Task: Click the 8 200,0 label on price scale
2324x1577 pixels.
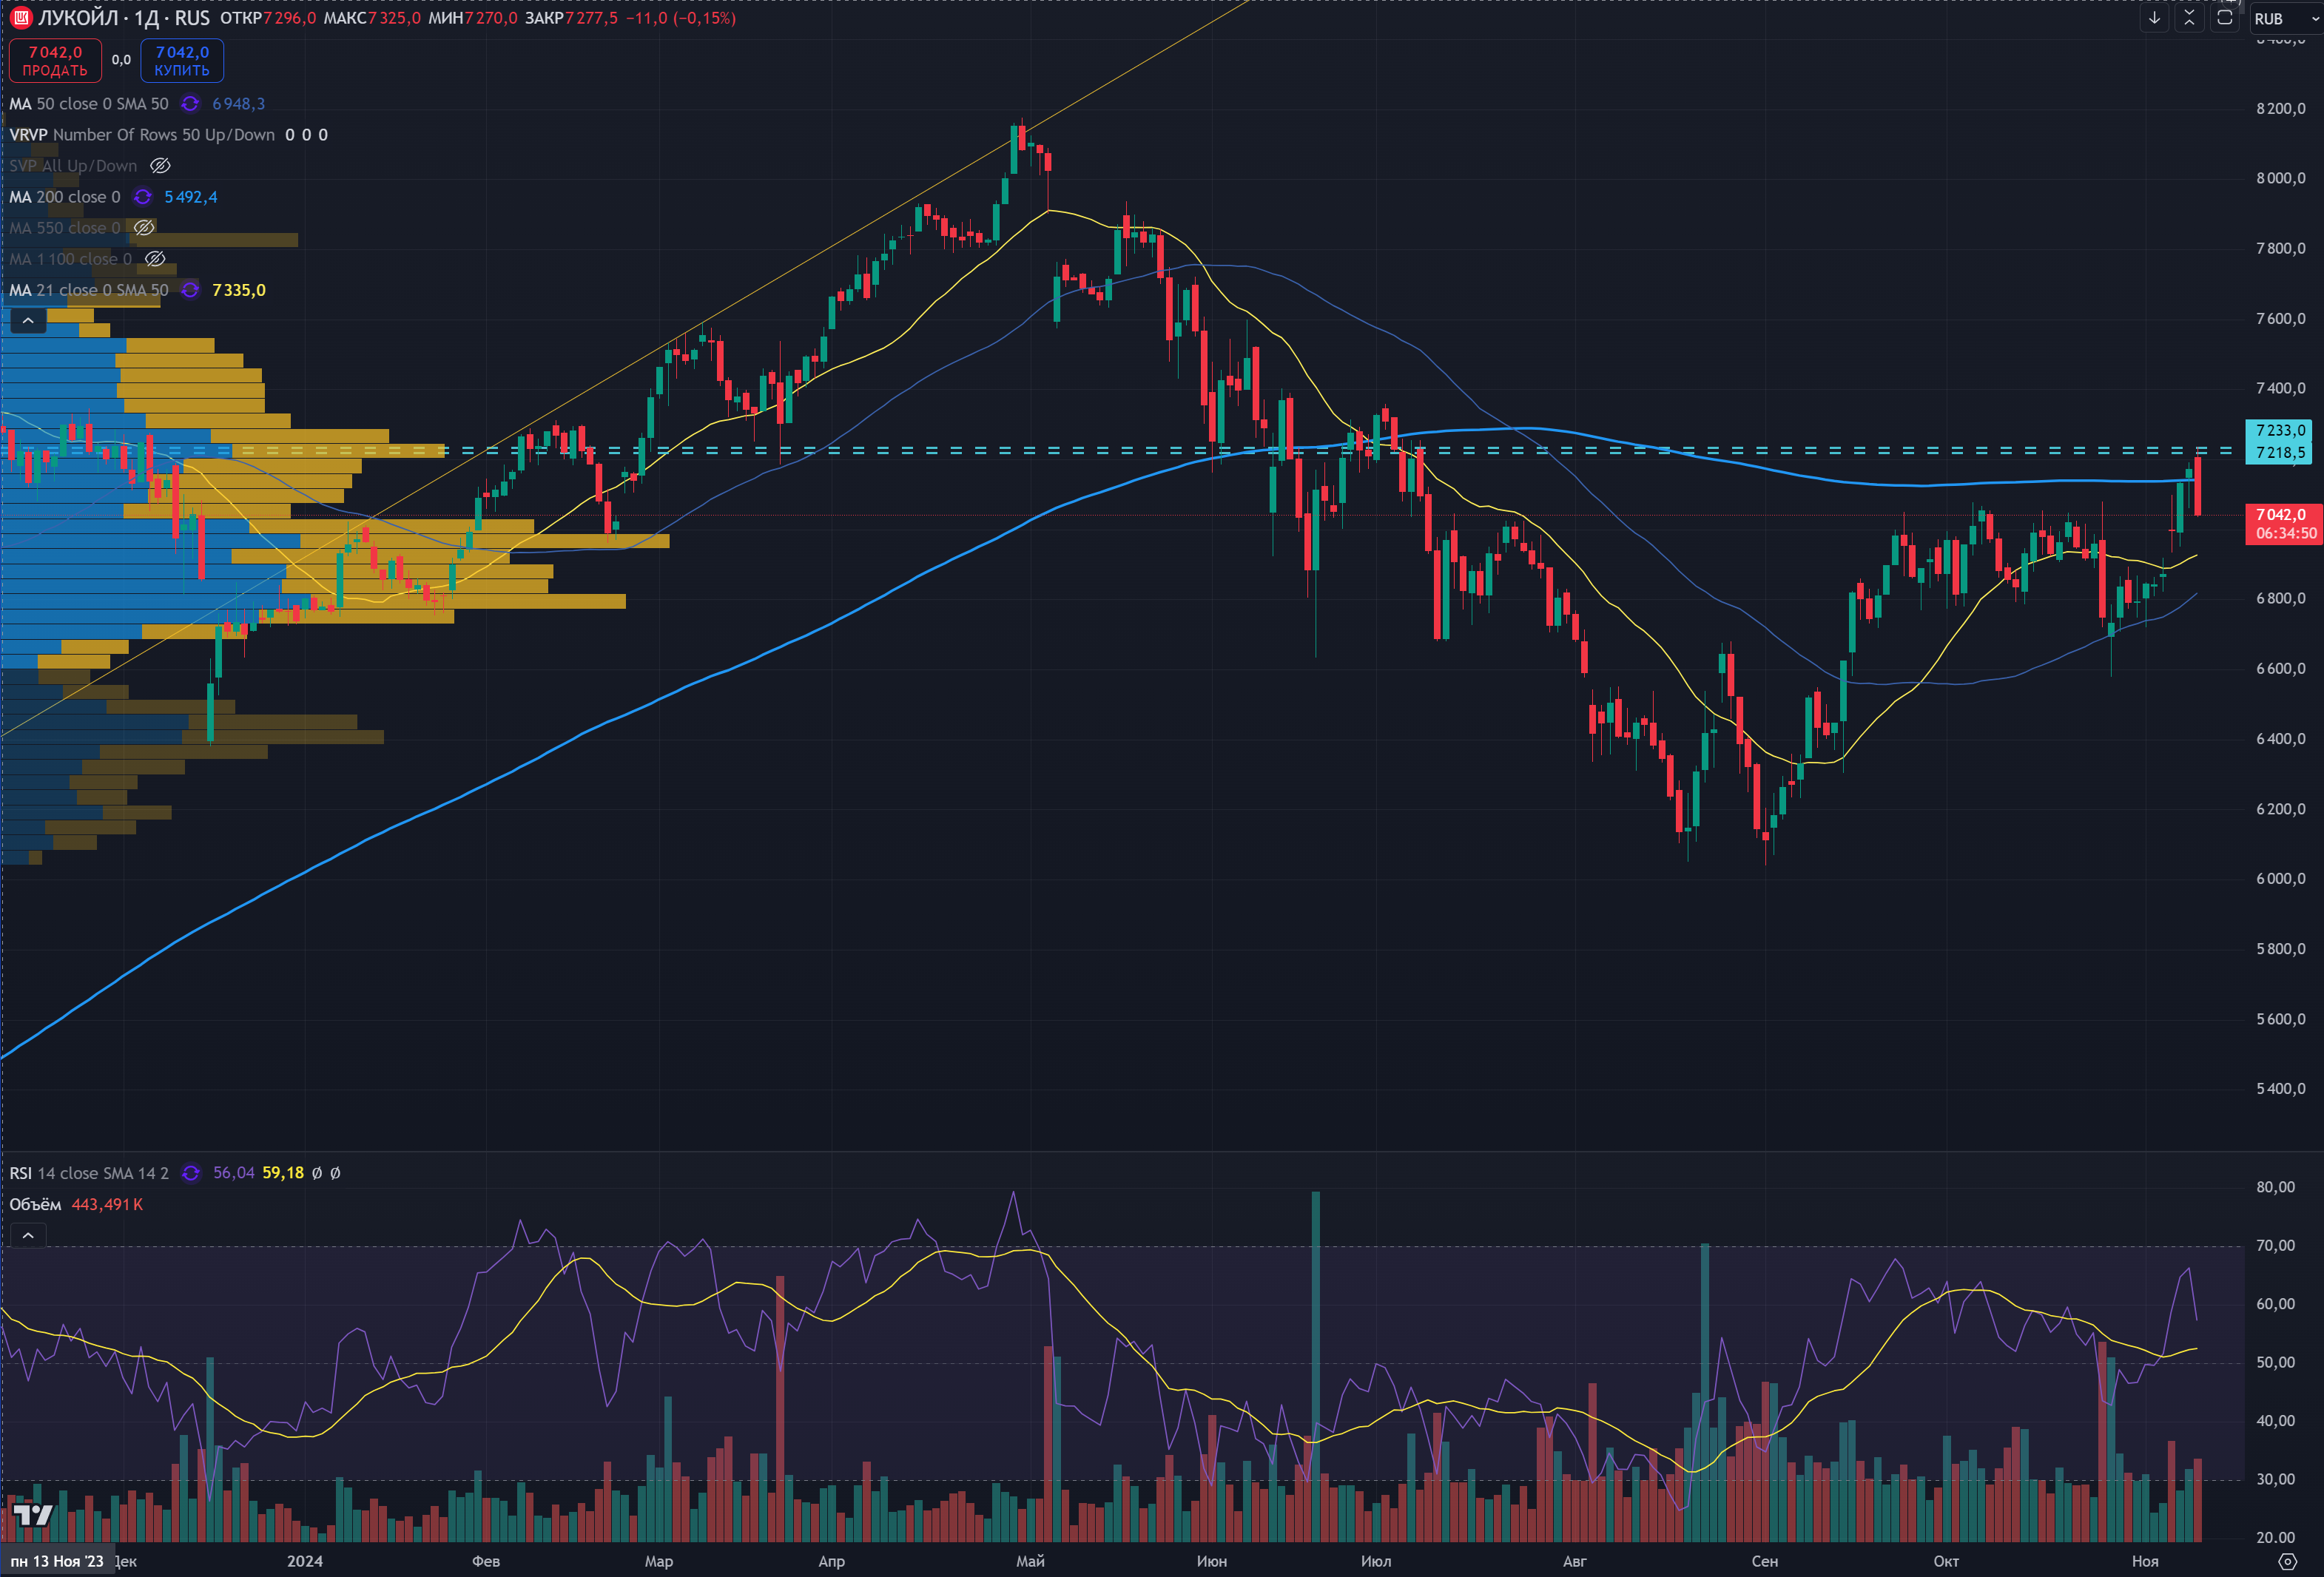Action: tap(2281, 108)
